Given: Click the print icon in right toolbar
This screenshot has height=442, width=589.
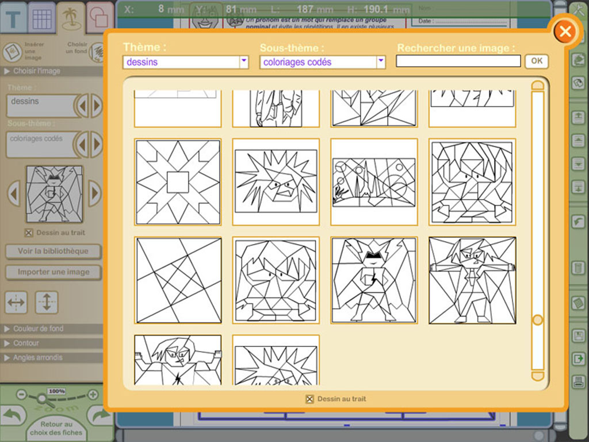Looking at the screenshot, I should click(579, 381).
